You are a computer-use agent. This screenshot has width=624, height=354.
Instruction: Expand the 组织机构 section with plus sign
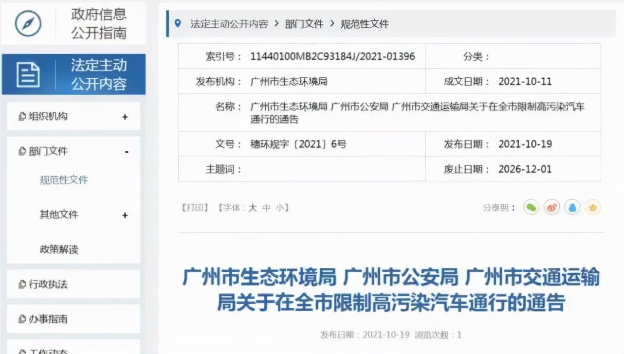click(x=125, y=117)
